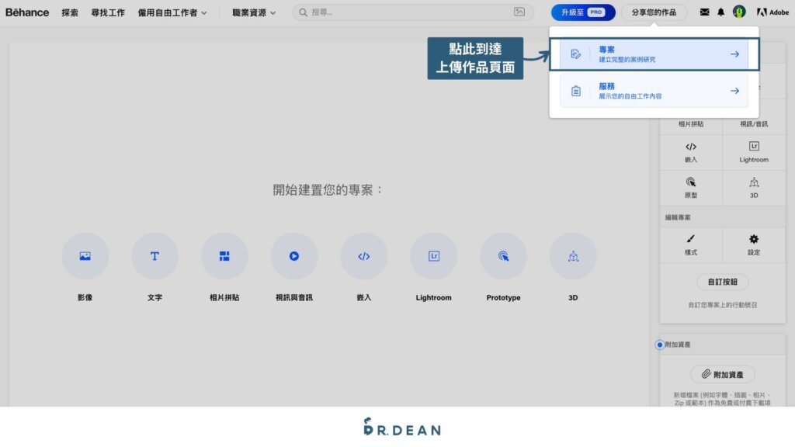Select the 相片拼貼 photo collage icon
795x447 pixels.
click(x=224, y=255)
